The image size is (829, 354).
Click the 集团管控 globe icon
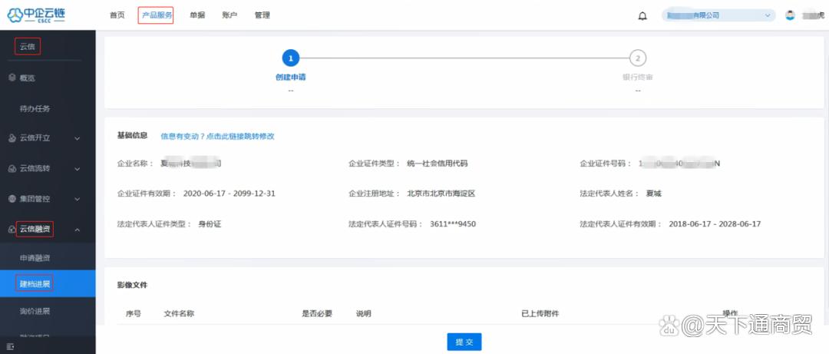[12, 199]
